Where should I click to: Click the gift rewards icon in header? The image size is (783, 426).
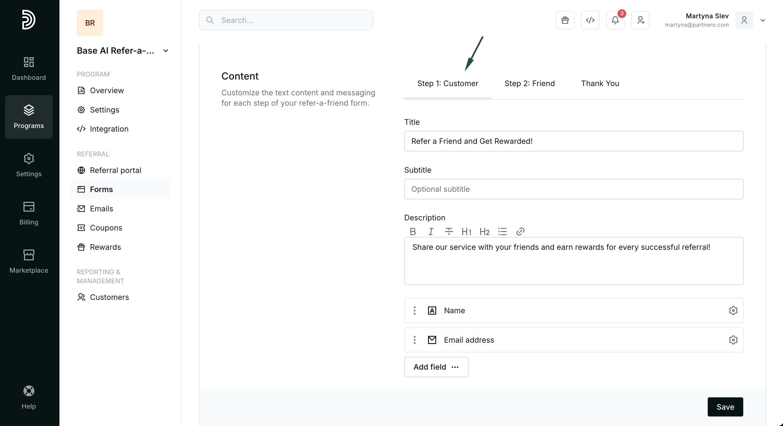565,20
